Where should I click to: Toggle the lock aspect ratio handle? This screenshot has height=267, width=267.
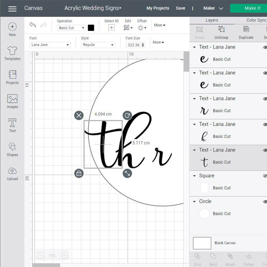tap(79, 173)
